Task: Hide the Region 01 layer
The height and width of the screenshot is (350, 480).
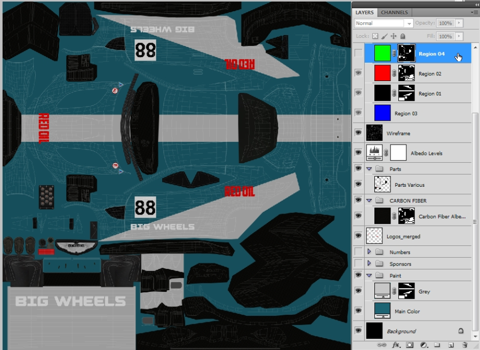Action: click(358, 93)
